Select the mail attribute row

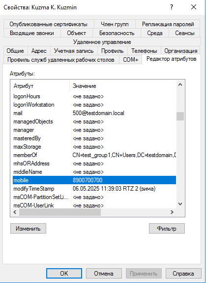pos(94,113)
